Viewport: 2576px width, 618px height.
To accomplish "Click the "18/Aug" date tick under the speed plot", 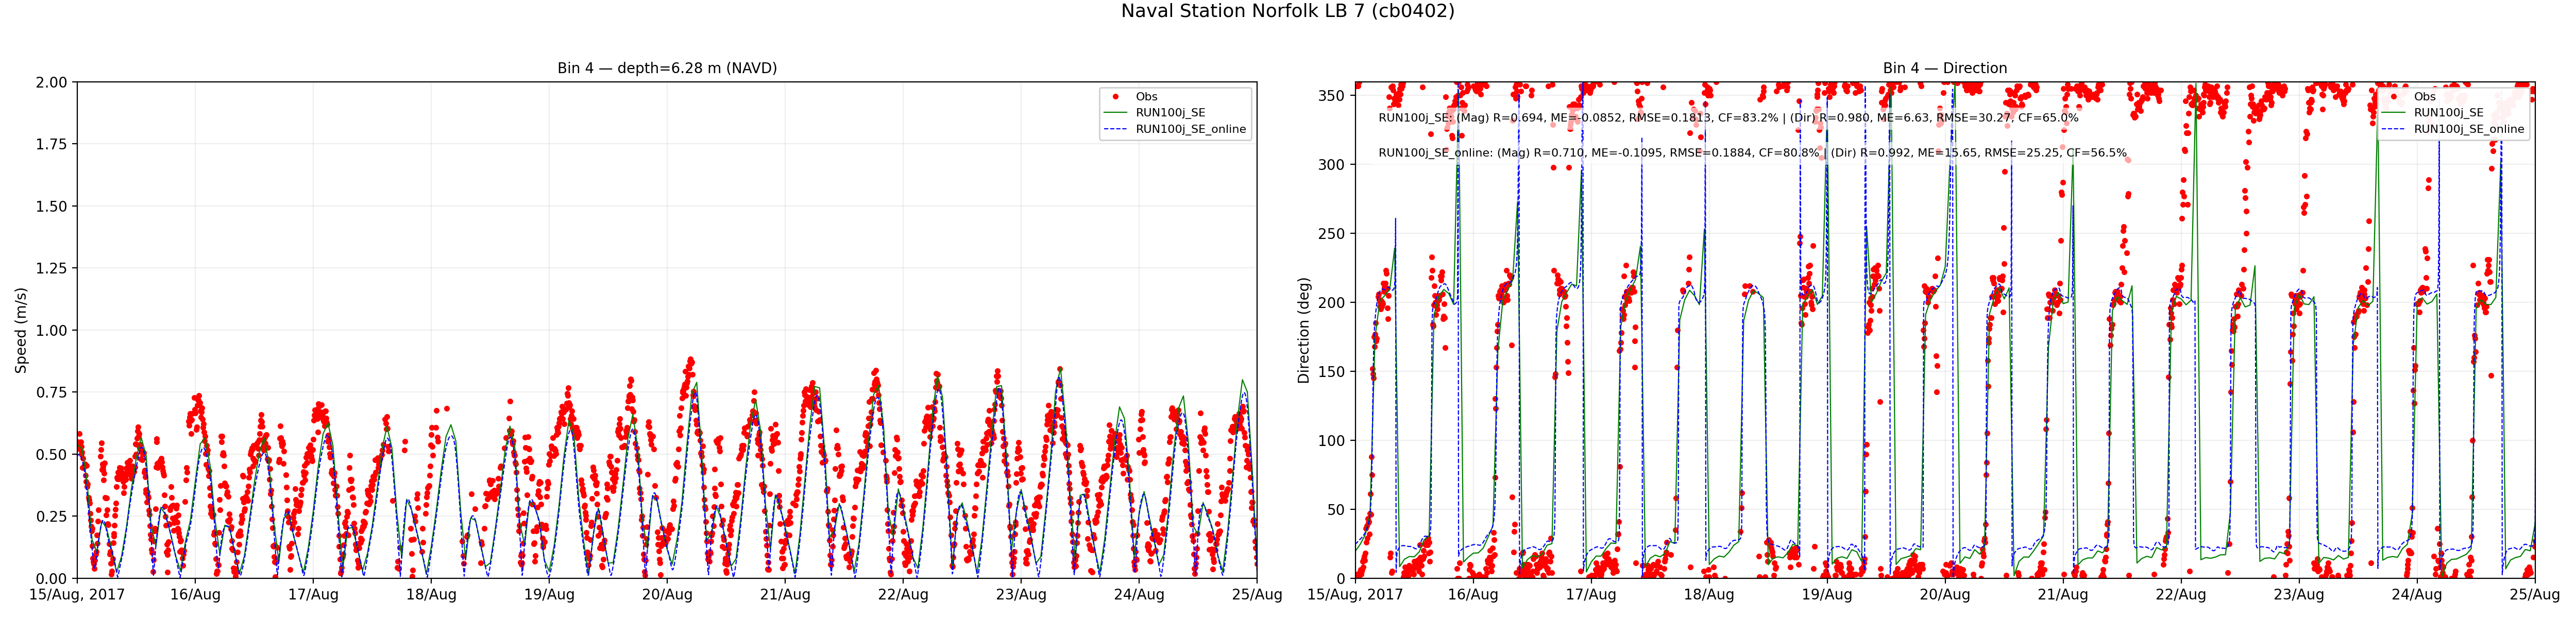I will 431,595.
